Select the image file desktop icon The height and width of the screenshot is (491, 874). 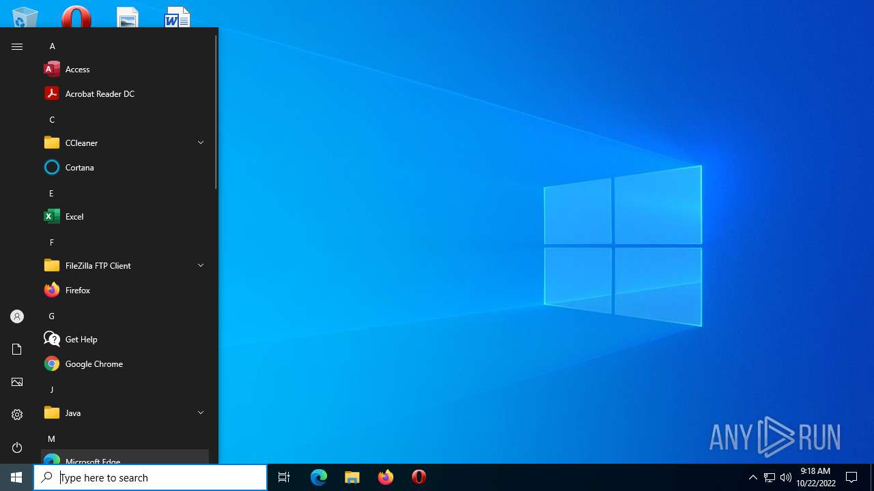pos(127,17)
